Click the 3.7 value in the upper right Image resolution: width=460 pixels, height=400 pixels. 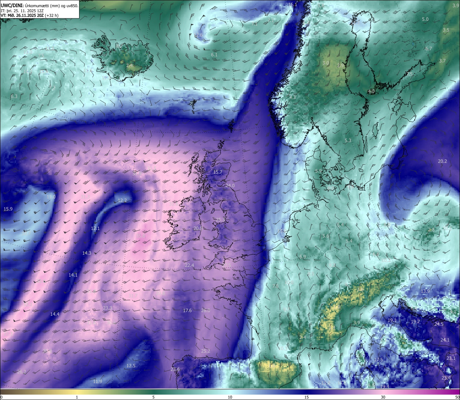(x=442, y=61)
